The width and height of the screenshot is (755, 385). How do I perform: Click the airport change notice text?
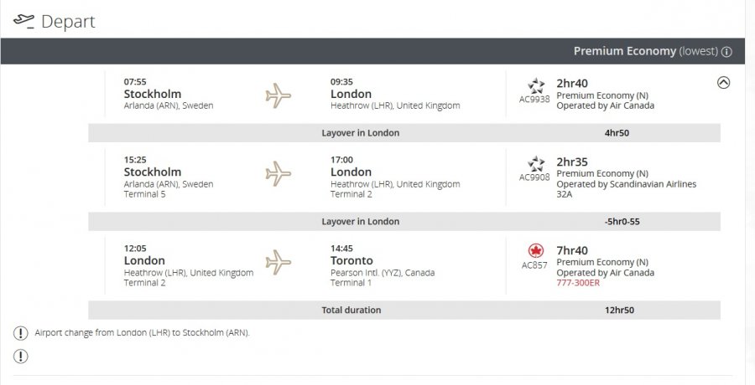(142, 332)
